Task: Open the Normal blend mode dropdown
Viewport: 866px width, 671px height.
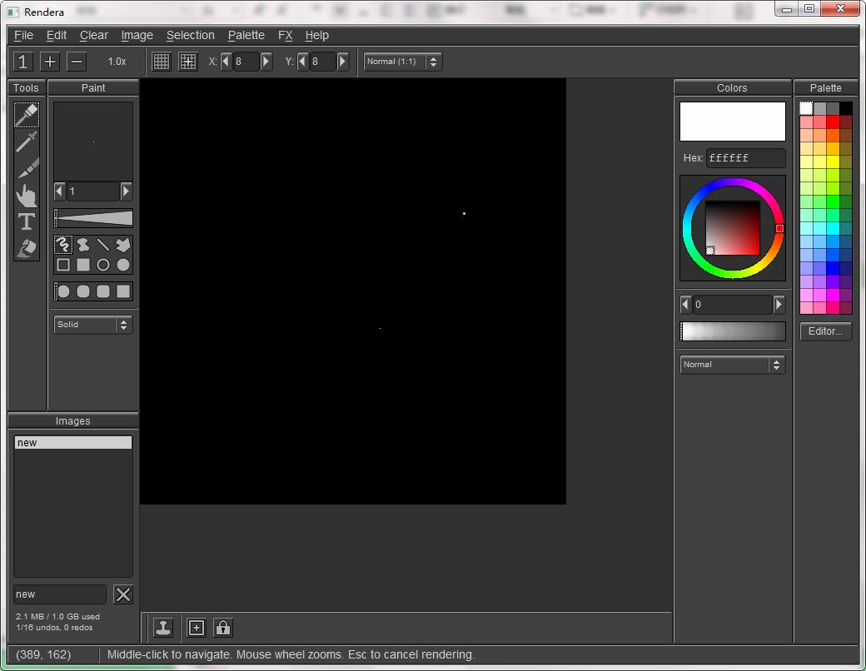Action: [x=732, y=365]
